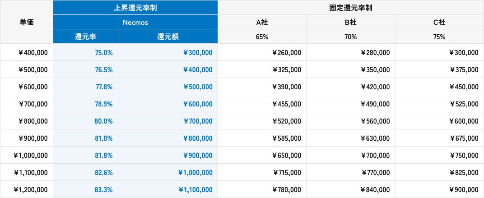Click the 還元額 column header

coord(168,37)
